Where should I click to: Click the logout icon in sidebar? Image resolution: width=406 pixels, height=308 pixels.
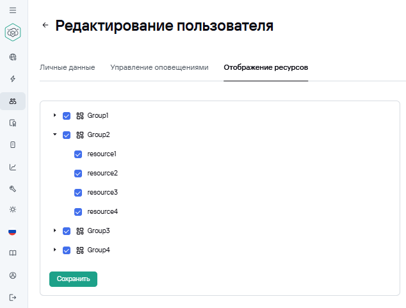[13, 297]
